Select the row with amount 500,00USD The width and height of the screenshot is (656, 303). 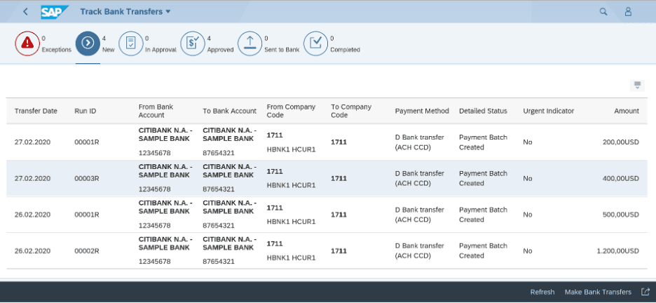pos(327,215)
